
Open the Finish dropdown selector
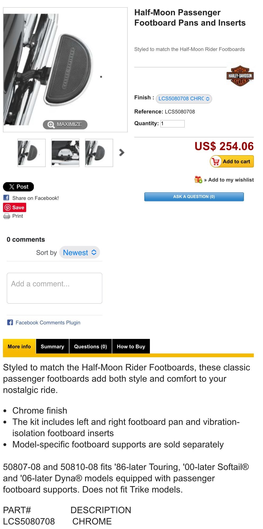[184, 99]
